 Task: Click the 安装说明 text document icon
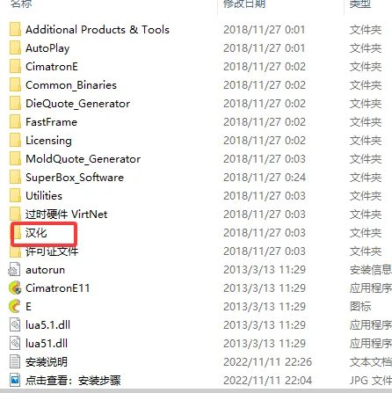pos(15,361)
